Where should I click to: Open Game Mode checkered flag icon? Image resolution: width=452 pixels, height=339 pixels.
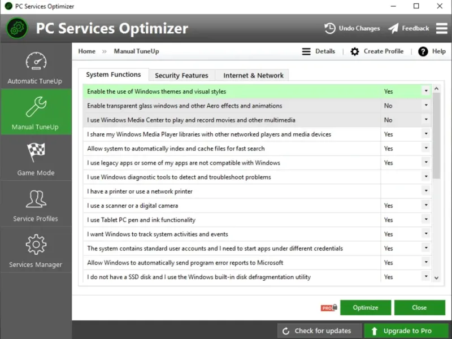[36, 152]
